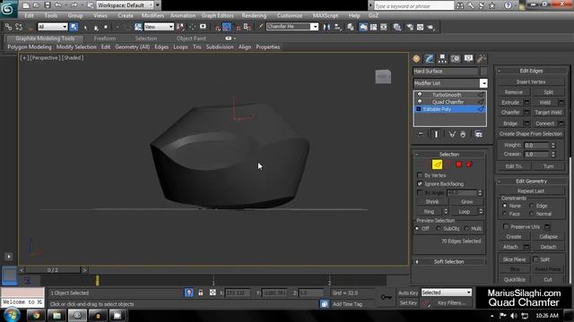Select the Face constraint radio button

(x=504, y=214)
